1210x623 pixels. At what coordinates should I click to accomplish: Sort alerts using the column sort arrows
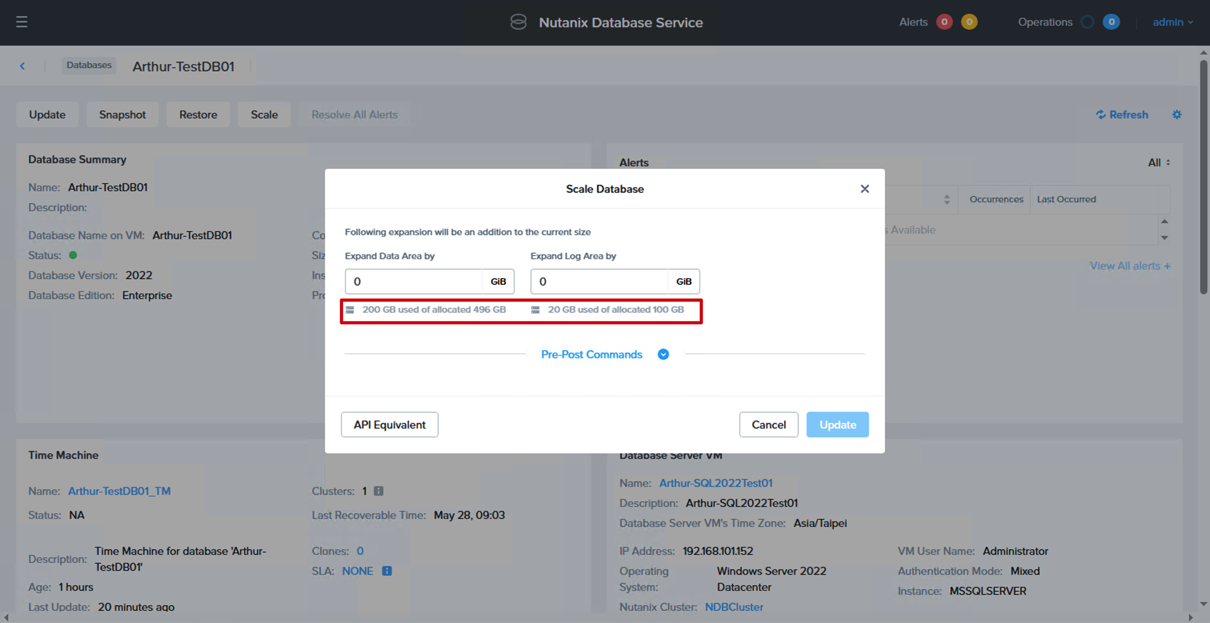click(946, 200)
